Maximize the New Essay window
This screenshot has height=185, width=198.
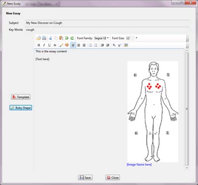181,2
